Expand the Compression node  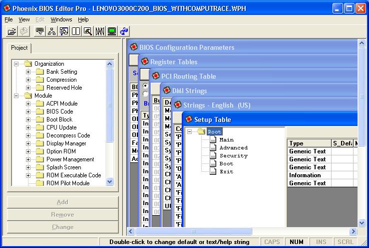tap(28, 80)
